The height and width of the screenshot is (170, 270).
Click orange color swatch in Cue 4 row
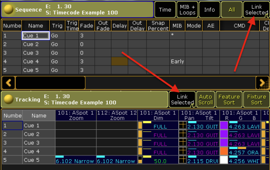click(224, 151)
